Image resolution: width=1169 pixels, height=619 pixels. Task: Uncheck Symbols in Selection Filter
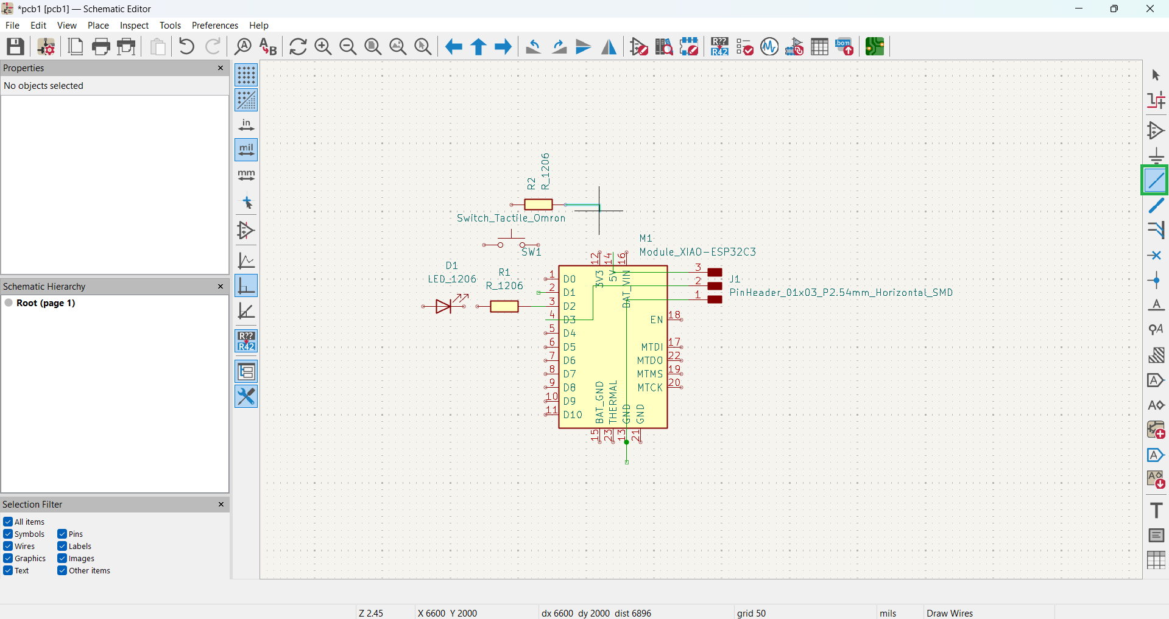8,534
